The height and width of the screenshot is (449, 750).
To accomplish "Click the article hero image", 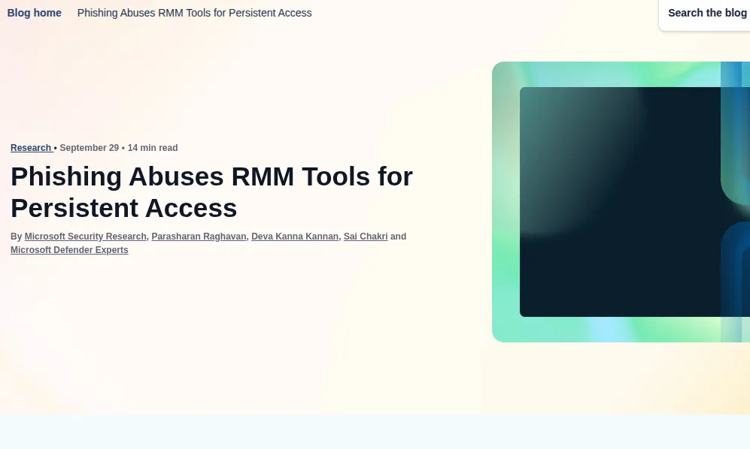I will [621, 201].
